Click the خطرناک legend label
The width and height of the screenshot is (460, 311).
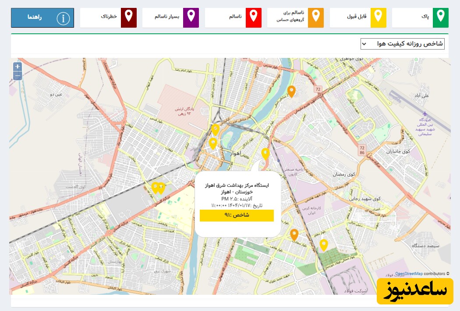[109, 16]
